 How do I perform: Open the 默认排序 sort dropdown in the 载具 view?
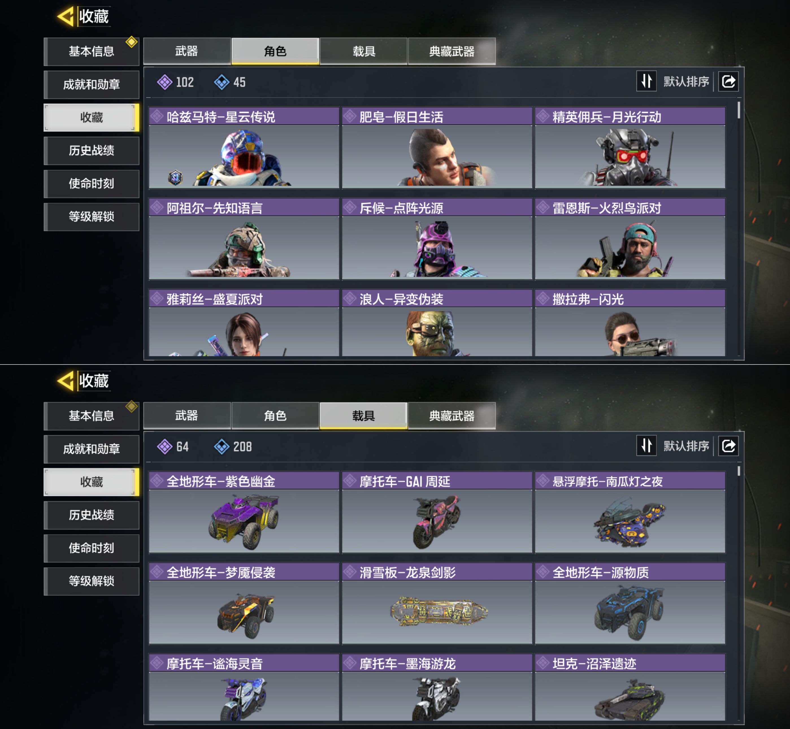tap(686, 446)
